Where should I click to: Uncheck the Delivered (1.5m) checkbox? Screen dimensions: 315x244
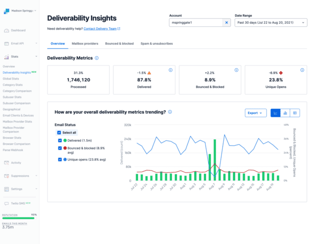pyautogui.click(x=60, y=140)
